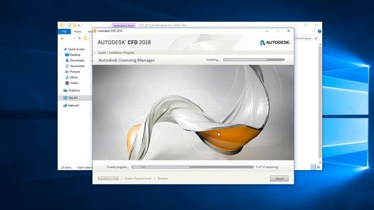Screen dimensions: 374x210
Task: Click the Music note icon in sidebar
Action: coord(67,78)
